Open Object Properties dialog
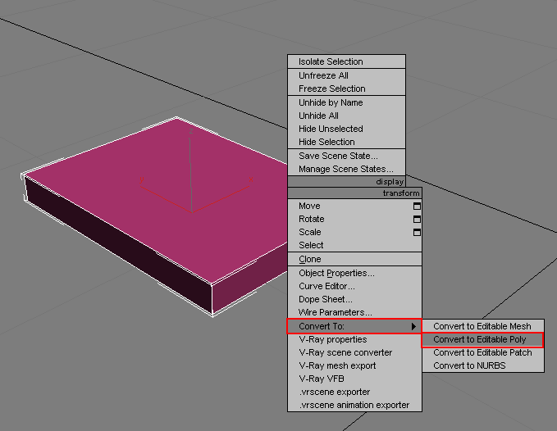Image resolution: width=557 pixels, height=431 pixels. click(x=354, y=273)
